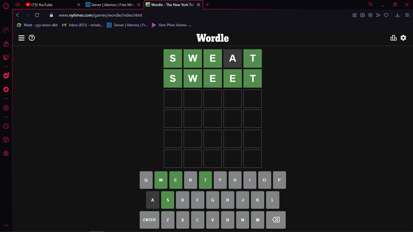Image resolution: width=413 pixels, height=232 pixels.
Task: Tap the M key on Wordle keyboard
Action: click(x=257, y=220)
